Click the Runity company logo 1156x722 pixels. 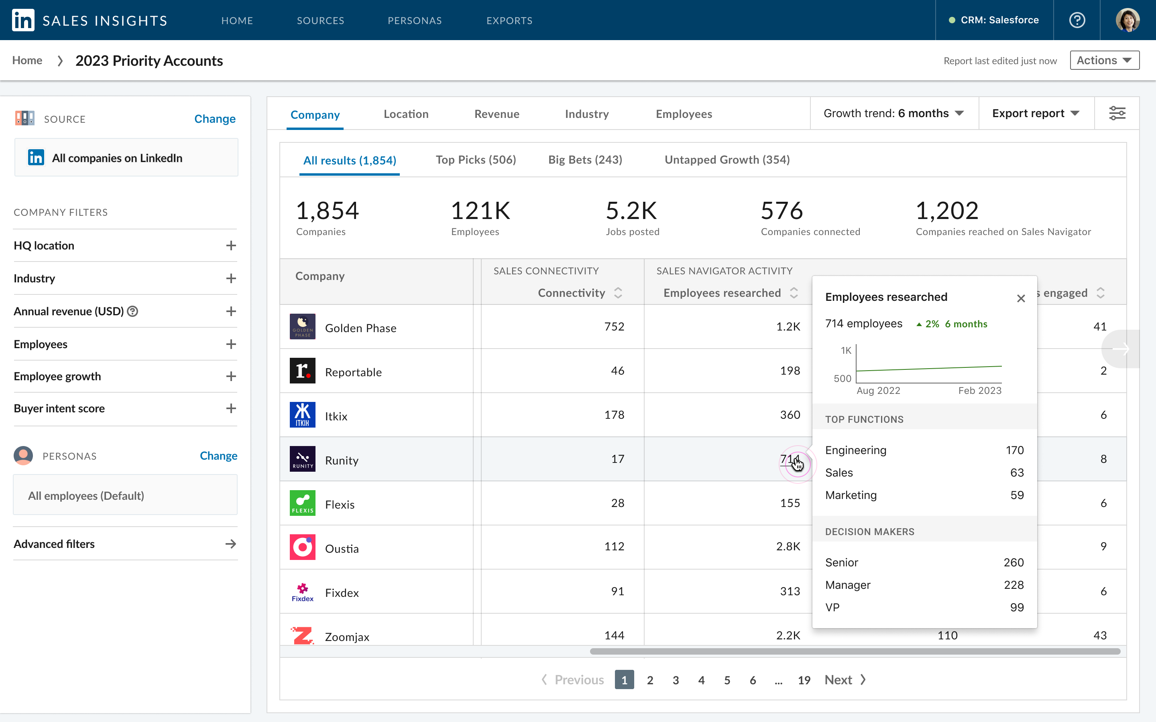coord(302,459)
